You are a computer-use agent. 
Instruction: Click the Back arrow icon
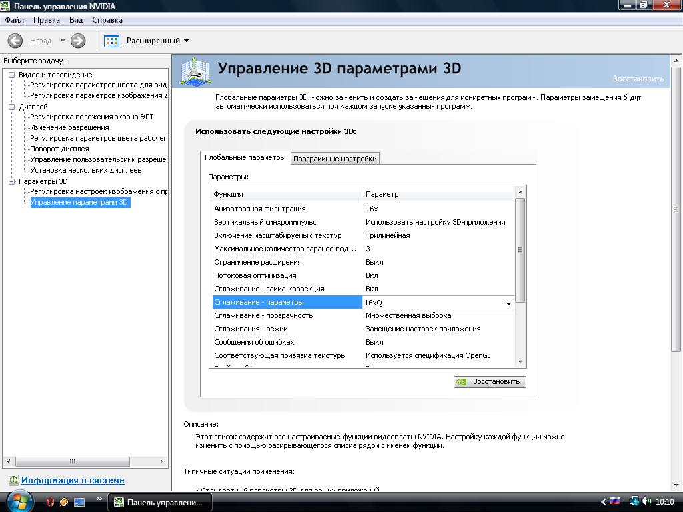tap(15, 41)
